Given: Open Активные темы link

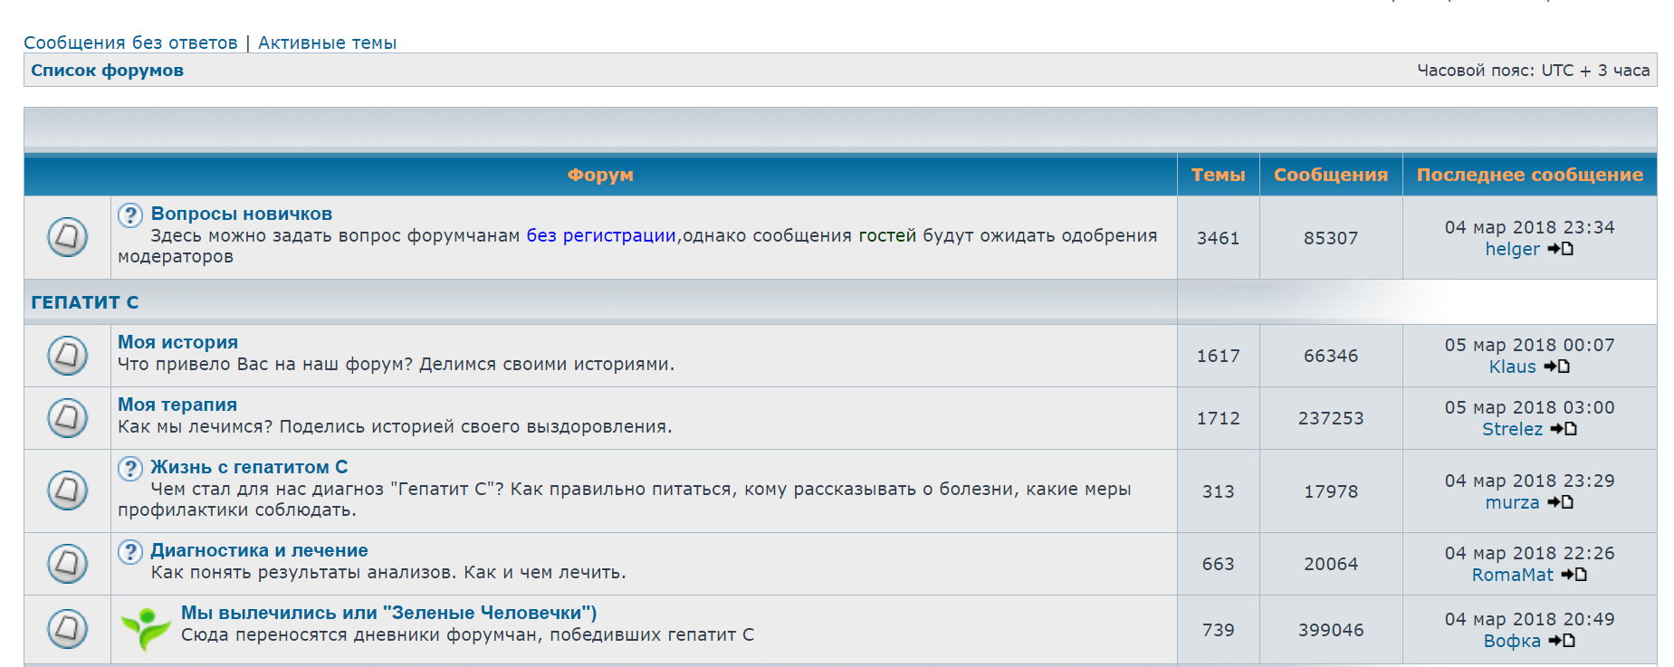Looking at the screenshot, I should pyautogui.click(x=327, y=43).
